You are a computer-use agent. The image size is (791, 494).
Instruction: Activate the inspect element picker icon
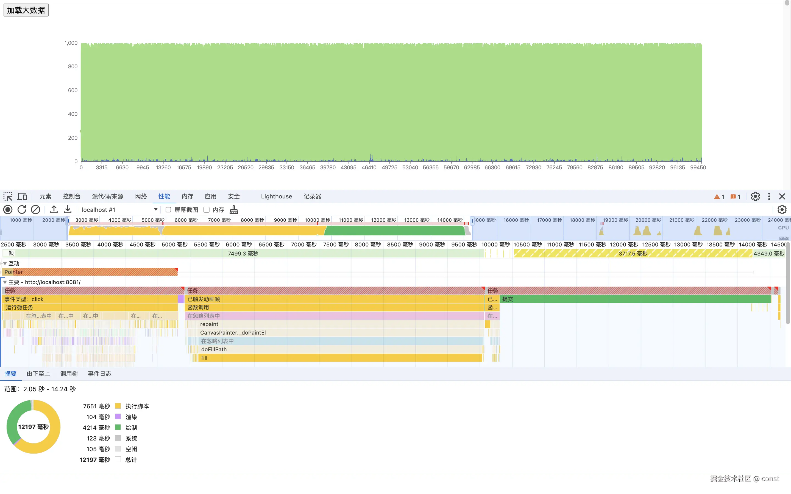click(8, 196)
